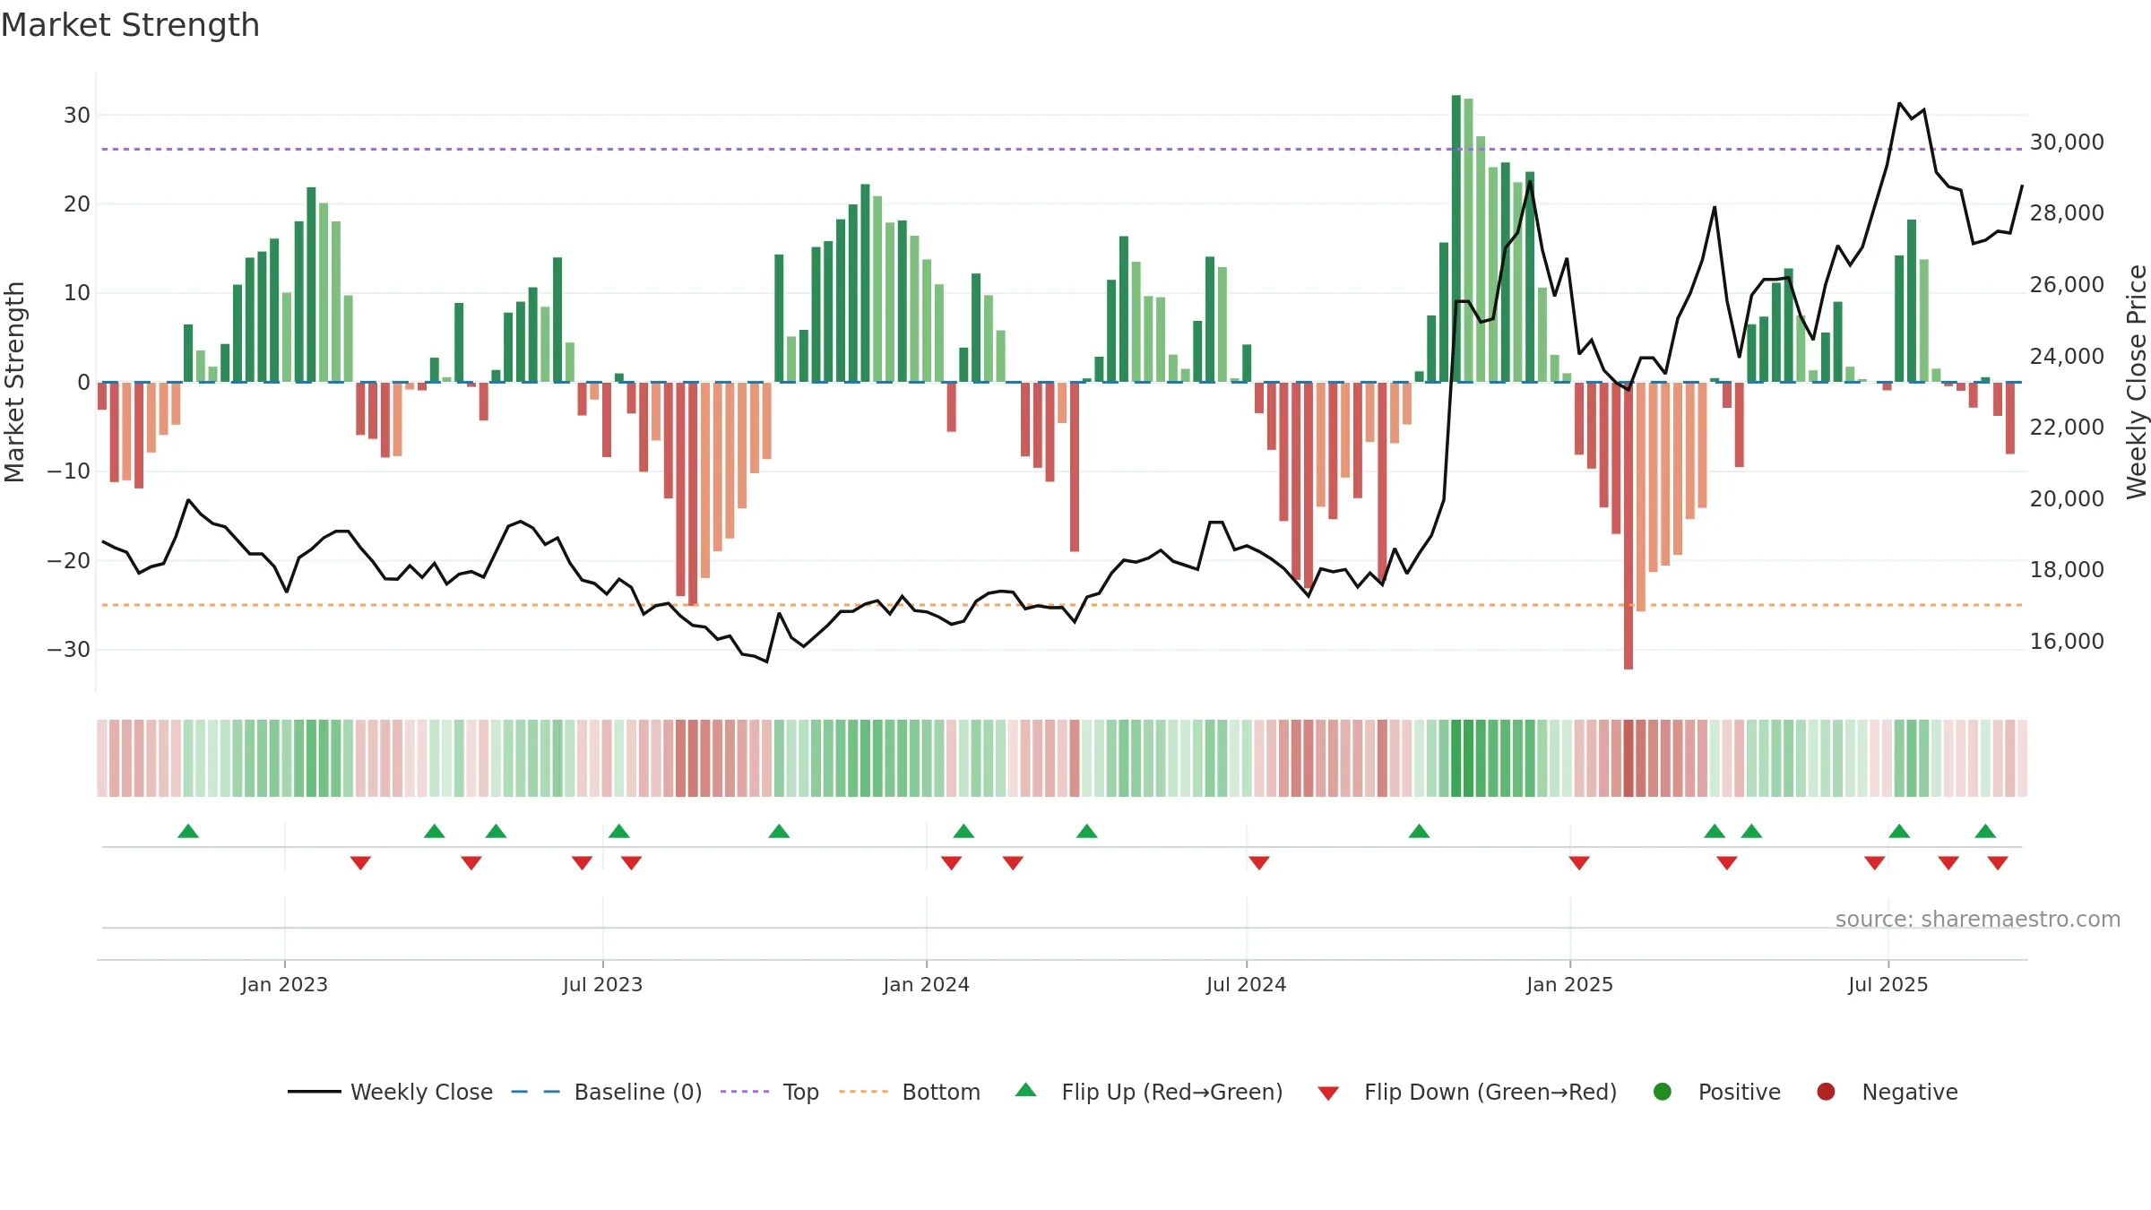Click the Jul 2024 x-axis label
This screenshot has height=1210, width=2151.
(1247, 984)
